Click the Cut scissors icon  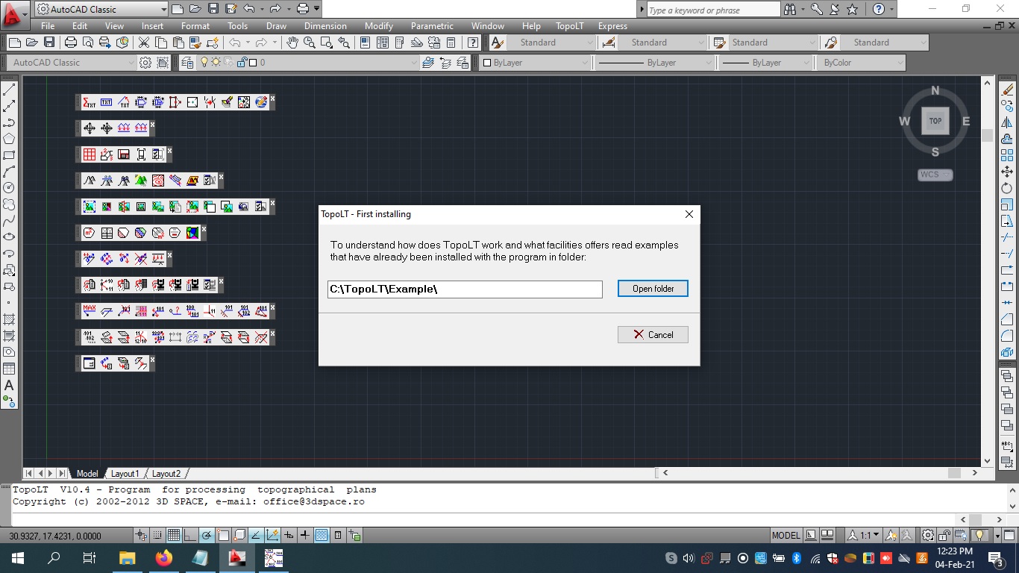pyautogui.click(x=143, y=43)
